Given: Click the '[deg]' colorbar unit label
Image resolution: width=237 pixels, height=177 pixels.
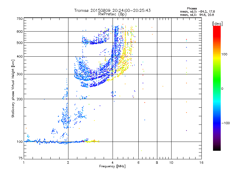Looking at the screenshot, I should 217,24.
